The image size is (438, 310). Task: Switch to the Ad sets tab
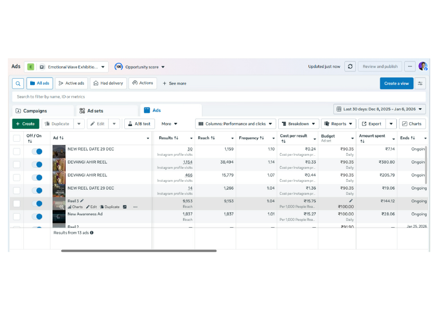pos(107,111)
